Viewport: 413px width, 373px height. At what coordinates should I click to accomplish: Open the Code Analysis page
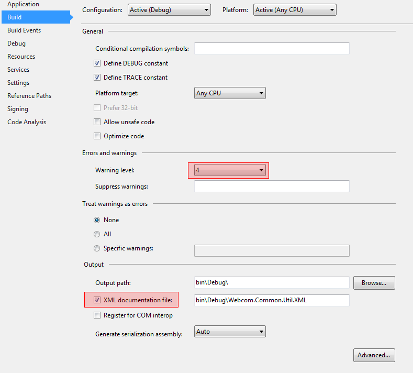(x=27, y=122)
